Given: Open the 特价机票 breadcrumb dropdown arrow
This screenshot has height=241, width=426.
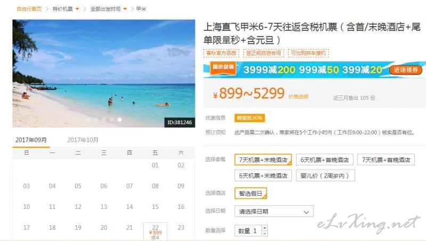Looking at the screenshot, I should point(77,9).
